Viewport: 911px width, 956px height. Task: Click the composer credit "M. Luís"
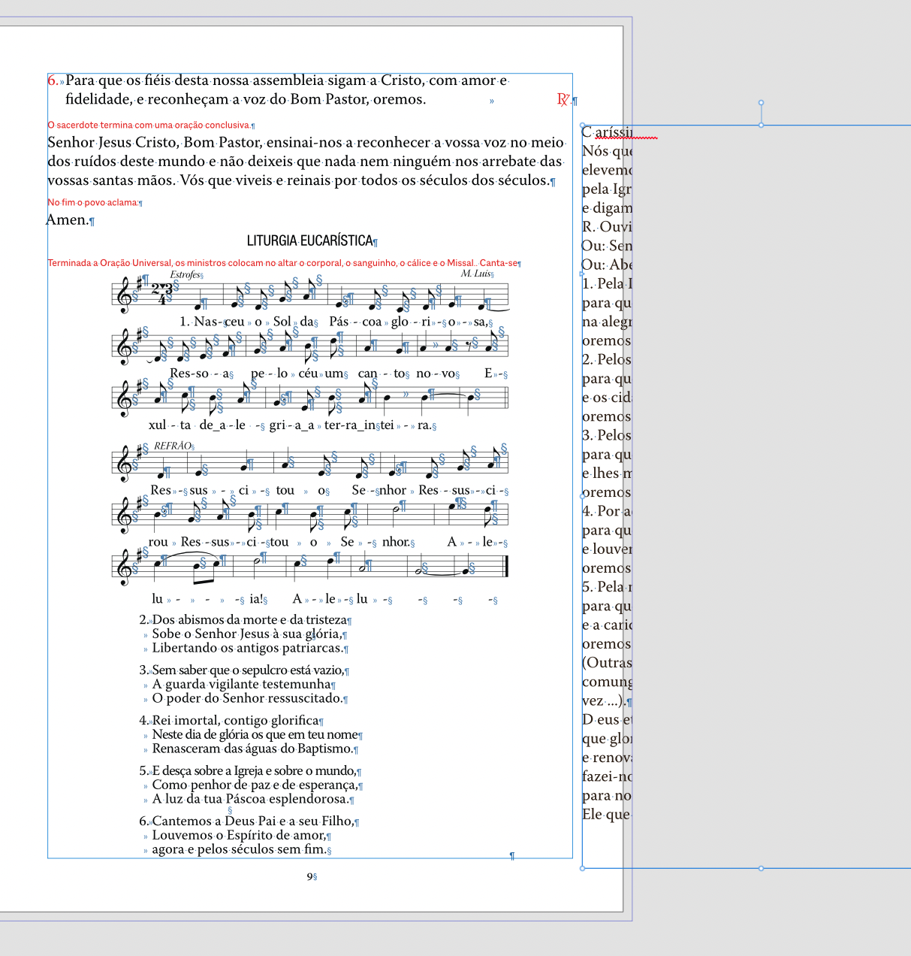pos(476,274)
